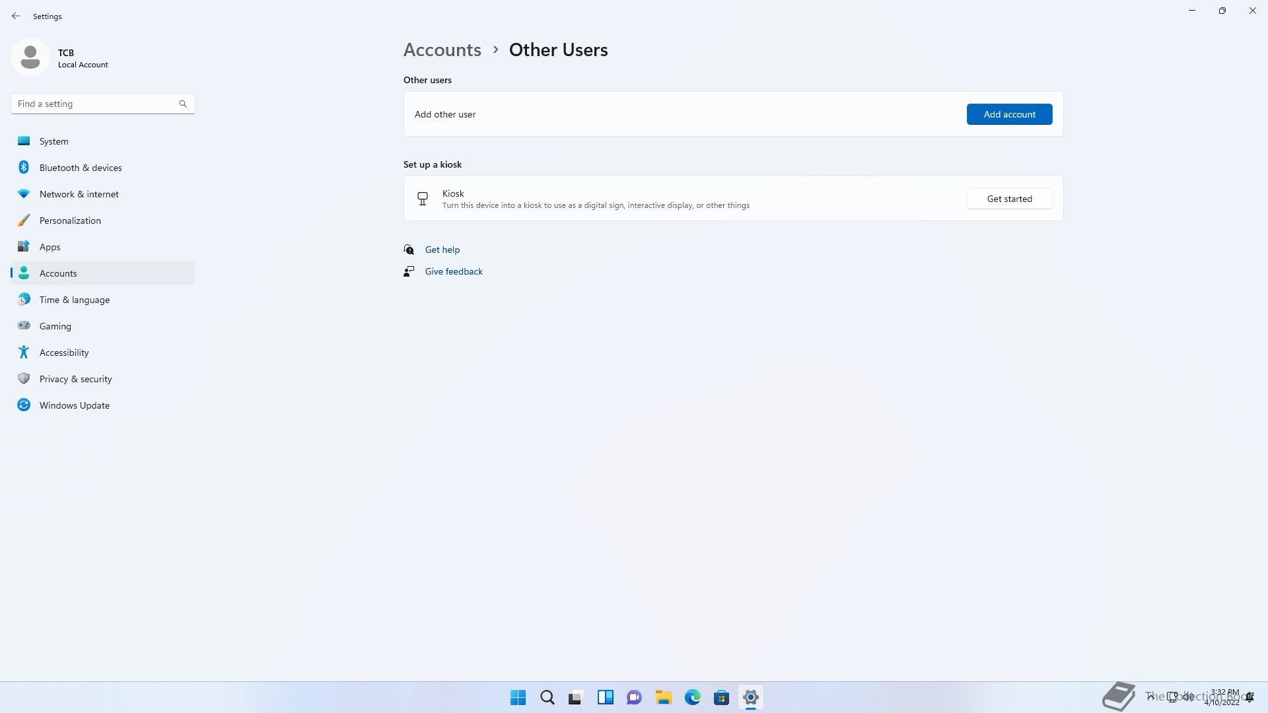Go back with the back arrow

(16, 16)
